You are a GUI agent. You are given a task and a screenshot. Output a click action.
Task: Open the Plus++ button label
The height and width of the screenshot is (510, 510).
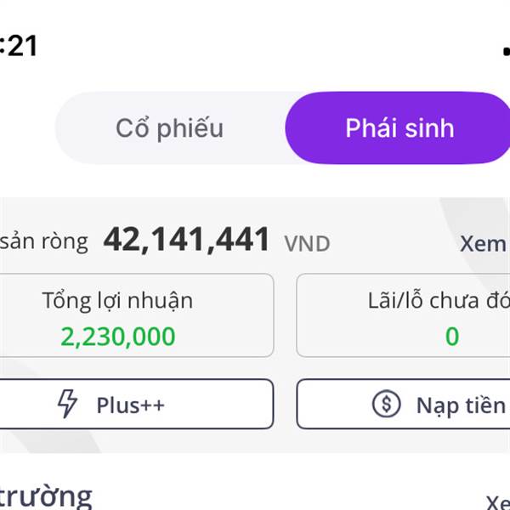point(130,405)
